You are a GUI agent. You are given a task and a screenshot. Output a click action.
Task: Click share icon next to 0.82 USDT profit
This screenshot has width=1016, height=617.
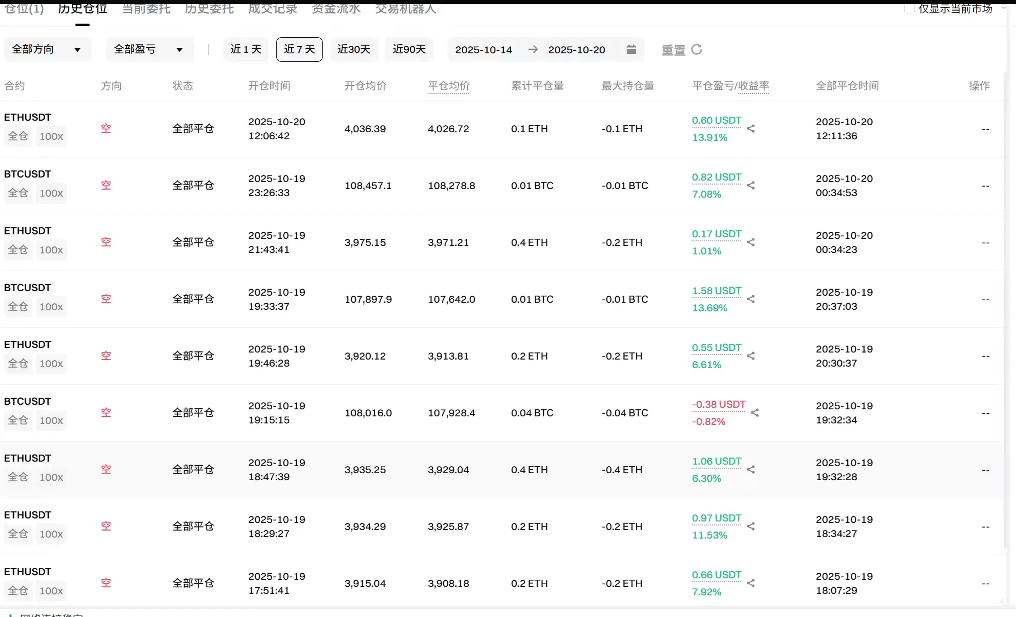coord(751,186)
